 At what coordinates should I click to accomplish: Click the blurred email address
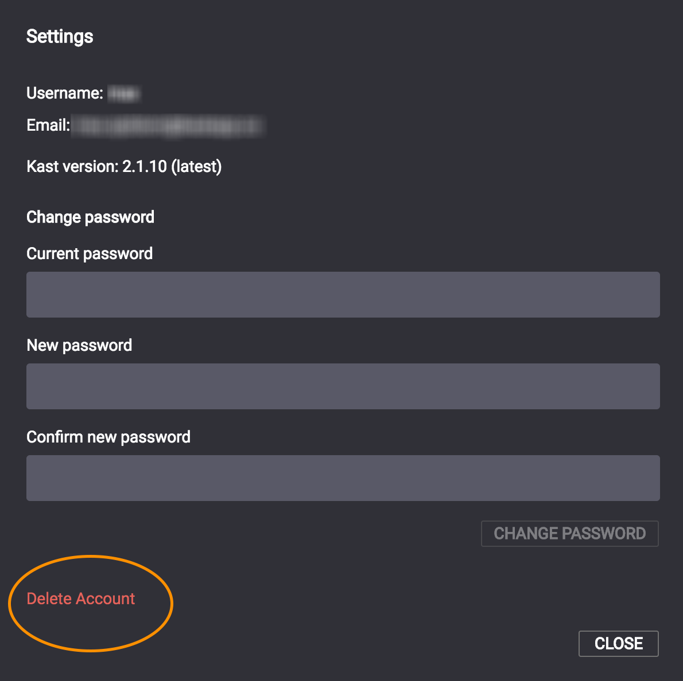(x=168, y=126)
